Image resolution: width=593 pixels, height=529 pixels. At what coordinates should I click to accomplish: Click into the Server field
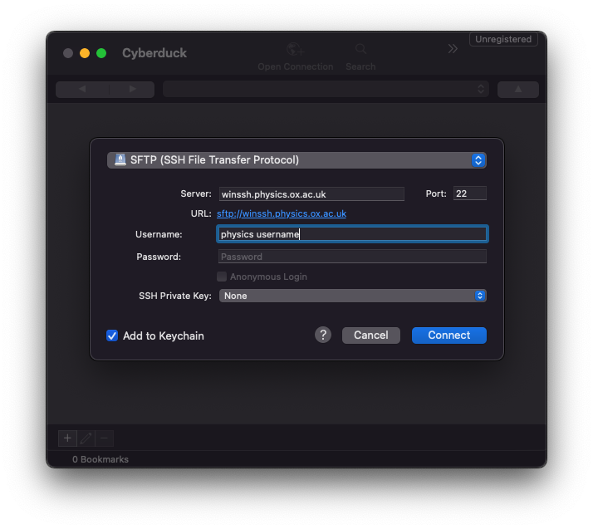pyautogui.click(x=311, y=194)
